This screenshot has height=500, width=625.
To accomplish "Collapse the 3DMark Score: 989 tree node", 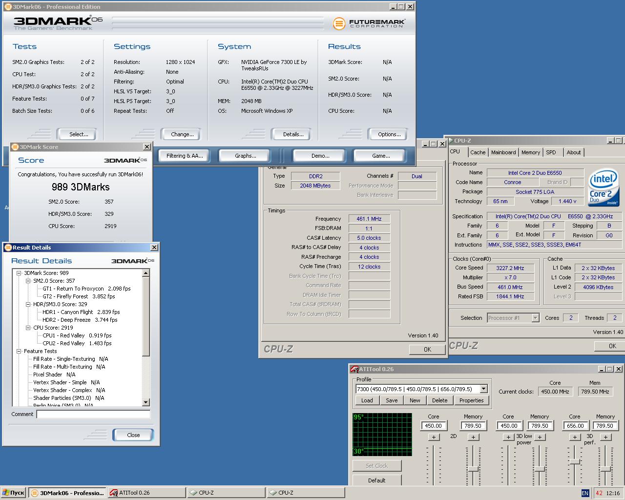I will [19, 273].
